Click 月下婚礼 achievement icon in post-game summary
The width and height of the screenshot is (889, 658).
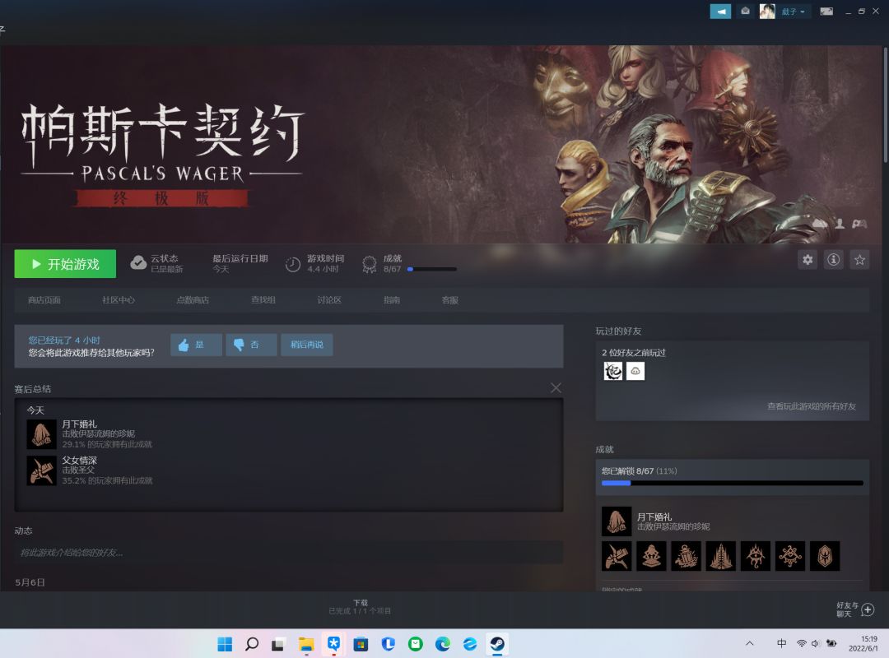tap(41, 434)
